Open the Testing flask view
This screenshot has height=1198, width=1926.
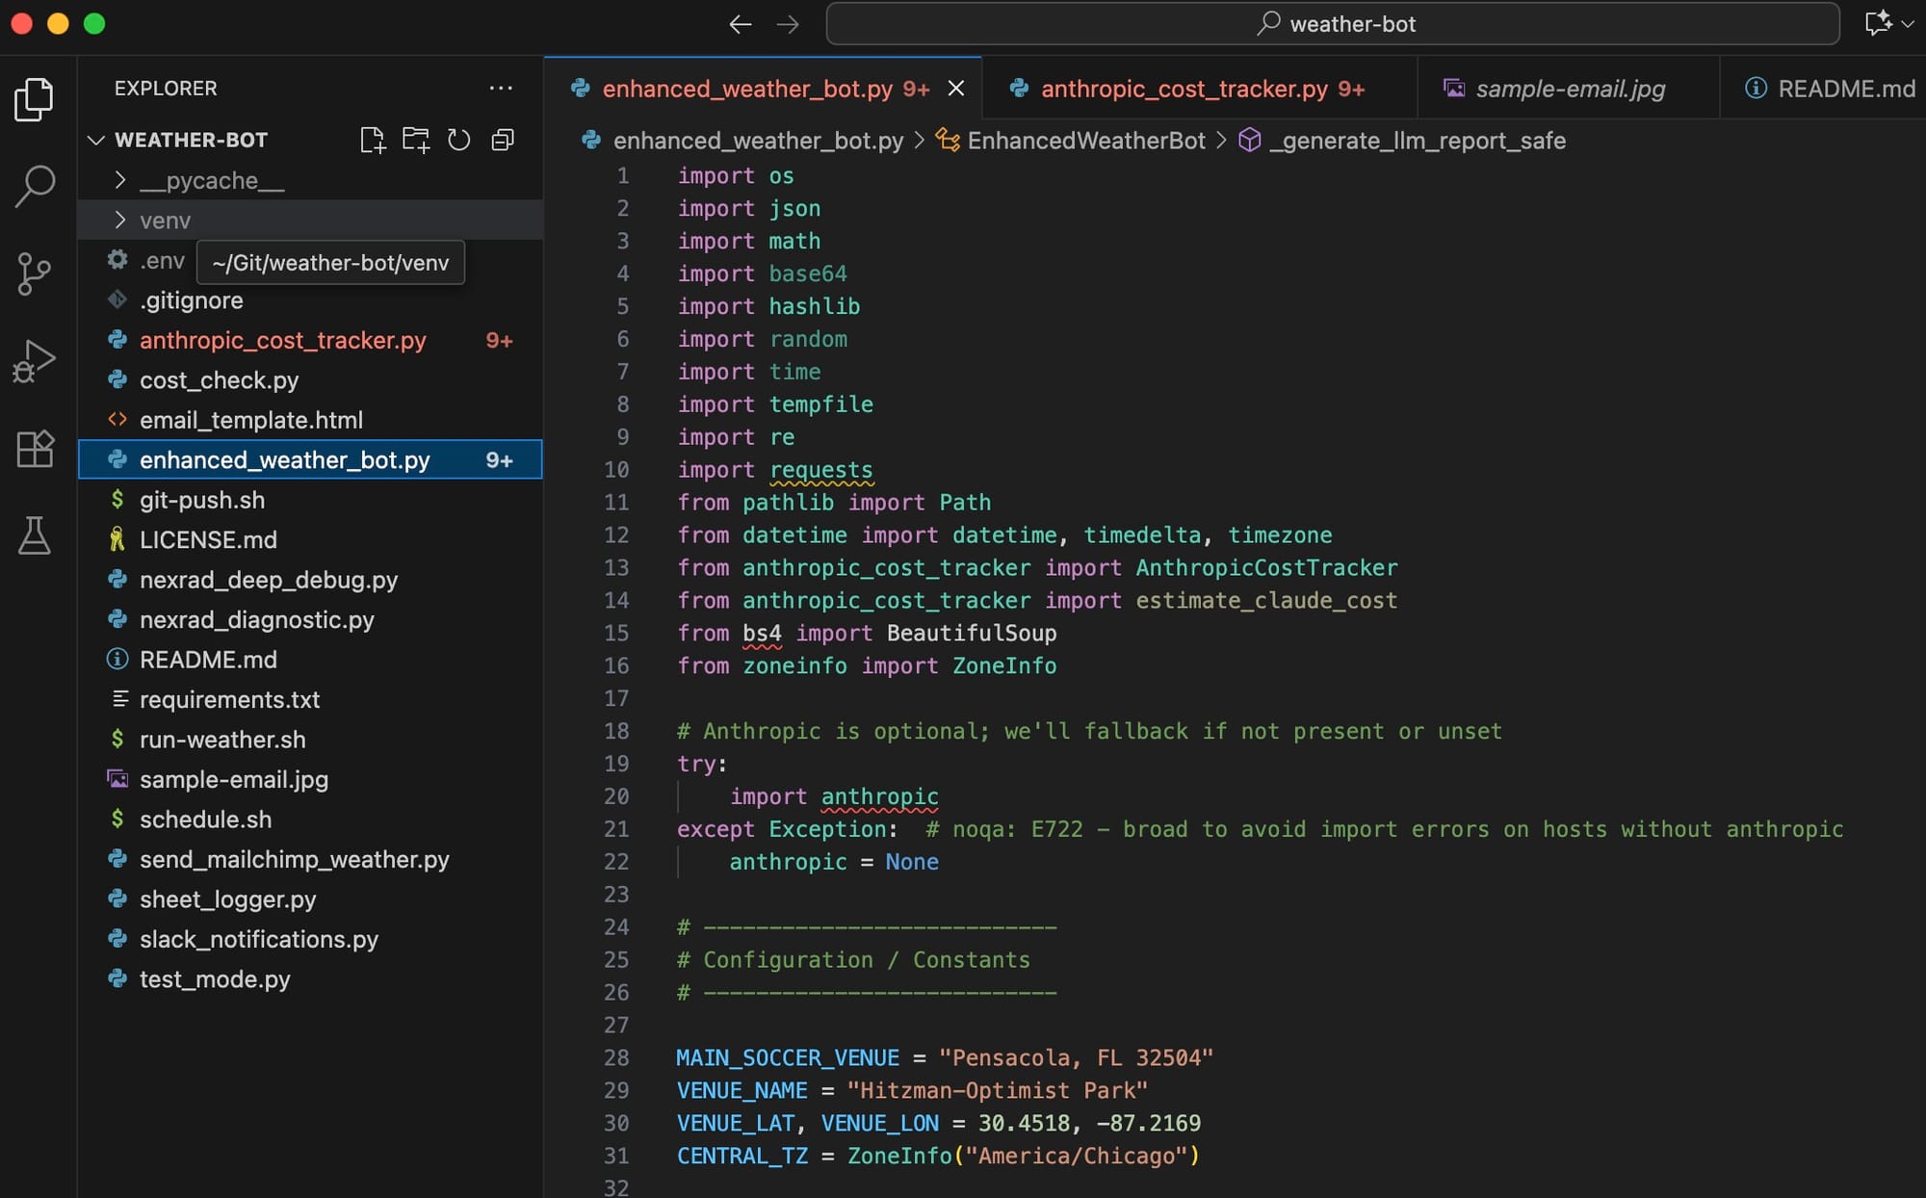(x=35, y=535)
